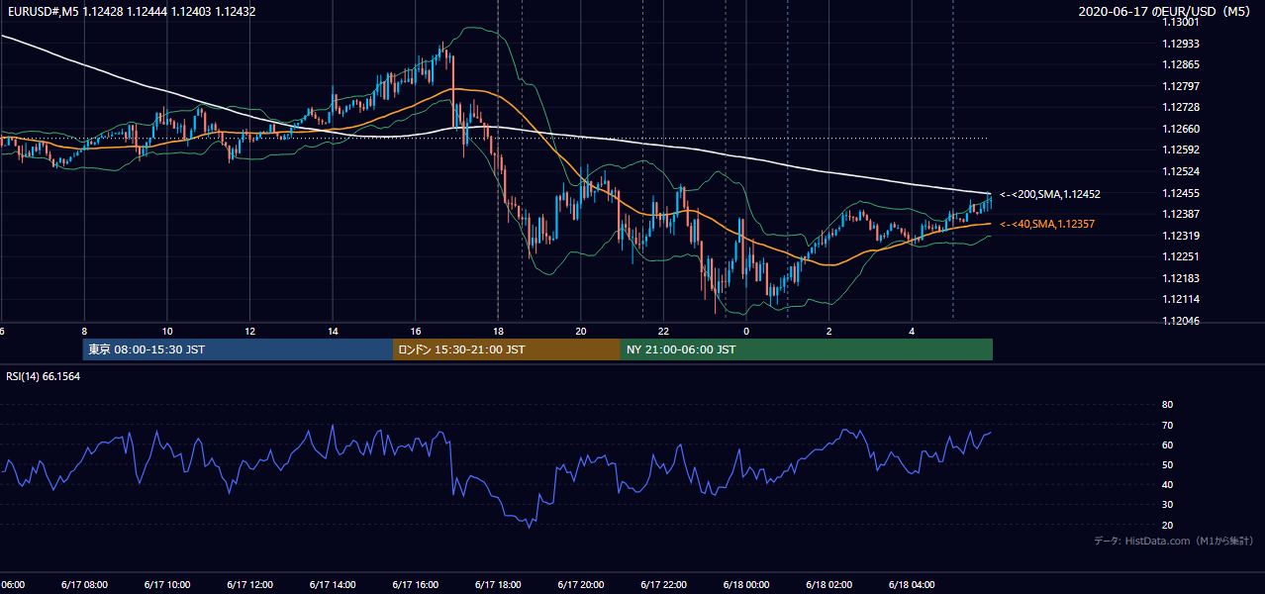The height and width of the screenshot is (594, 1265).
Task: Click price axis value 1.12524
Action: coord(1180,171)
